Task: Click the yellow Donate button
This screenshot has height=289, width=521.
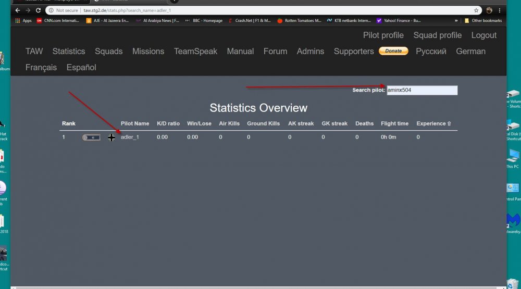Action: (x=393, y=51)
